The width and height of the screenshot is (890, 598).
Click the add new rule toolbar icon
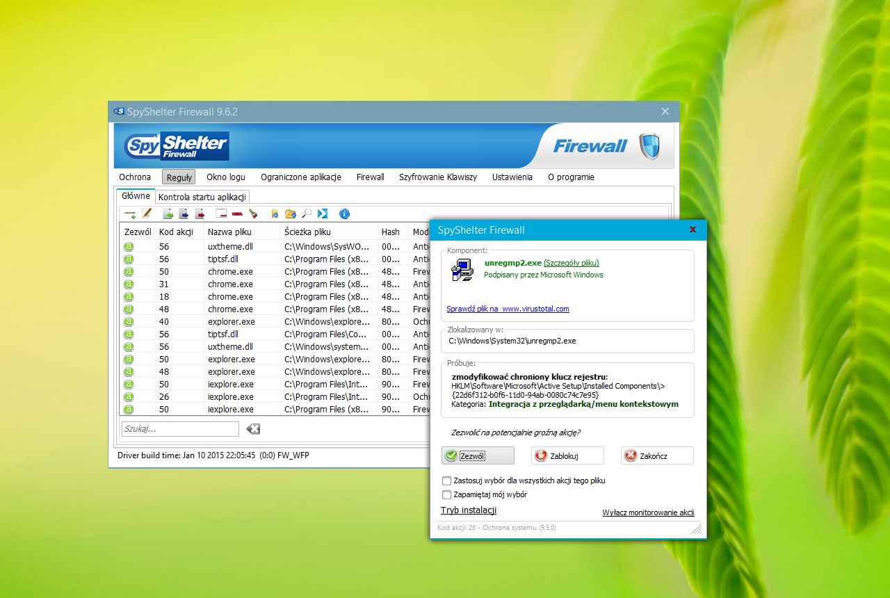130,214
